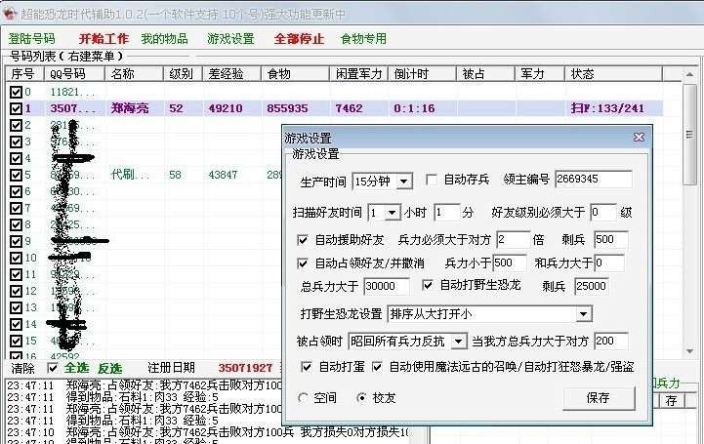Click the 和兵力大于 input field
704x444 pixels.
pyautogui.click(x=609, y=263)
